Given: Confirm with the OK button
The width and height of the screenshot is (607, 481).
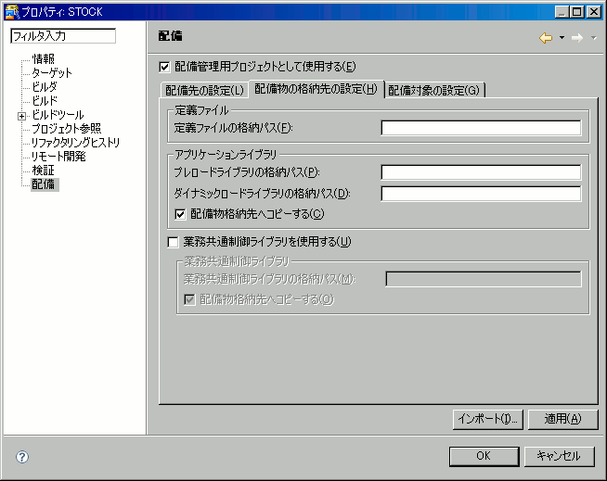Looking at the screenshot, I should click(x=484, y=456).
